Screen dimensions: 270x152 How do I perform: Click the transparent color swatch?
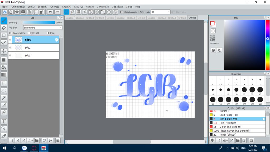213,31
